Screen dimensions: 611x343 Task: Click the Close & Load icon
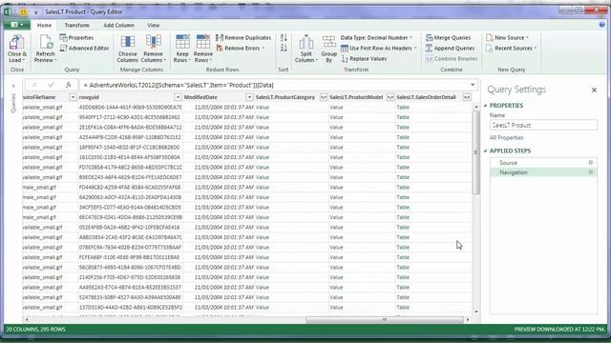(16, 42)
